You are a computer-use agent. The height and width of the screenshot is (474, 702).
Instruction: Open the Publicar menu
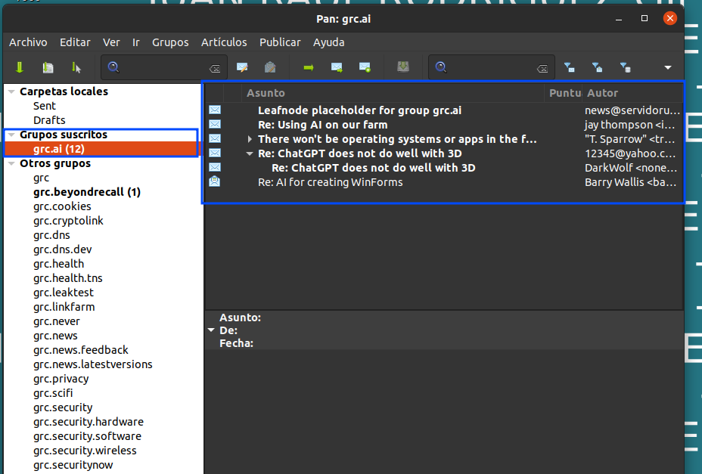[280, 42]
